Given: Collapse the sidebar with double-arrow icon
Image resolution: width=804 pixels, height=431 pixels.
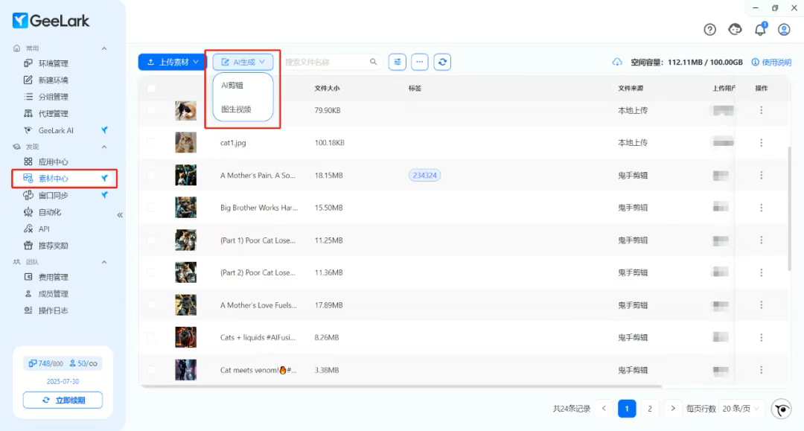Looking at the screenshot, I should 120,215.
